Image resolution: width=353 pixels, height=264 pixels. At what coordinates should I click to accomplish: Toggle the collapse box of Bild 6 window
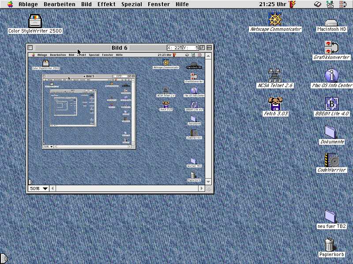209,48
